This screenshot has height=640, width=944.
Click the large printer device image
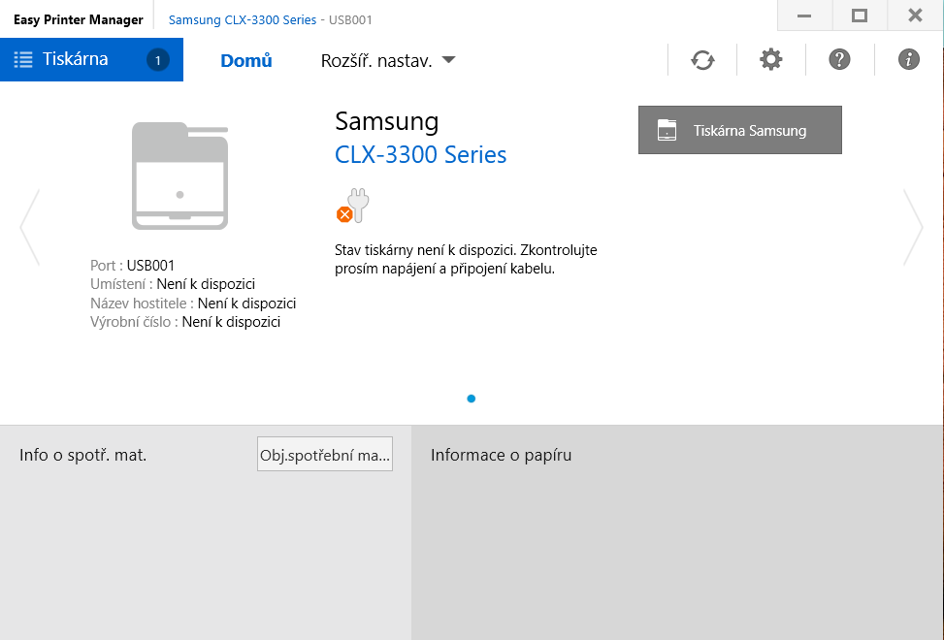pyautogui.click(x=179, y=176)
